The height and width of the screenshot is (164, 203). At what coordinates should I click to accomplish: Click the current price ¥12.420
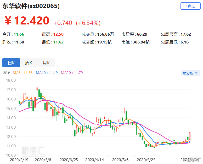pyautogui.click(x=27, y=20)
